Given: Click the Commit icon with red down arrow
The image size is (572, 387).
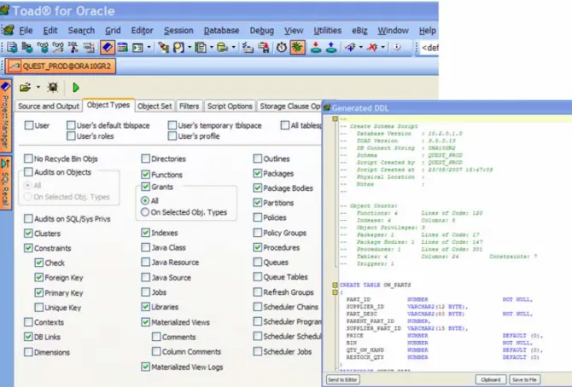Looking at the screenshot, I should 316,48.
